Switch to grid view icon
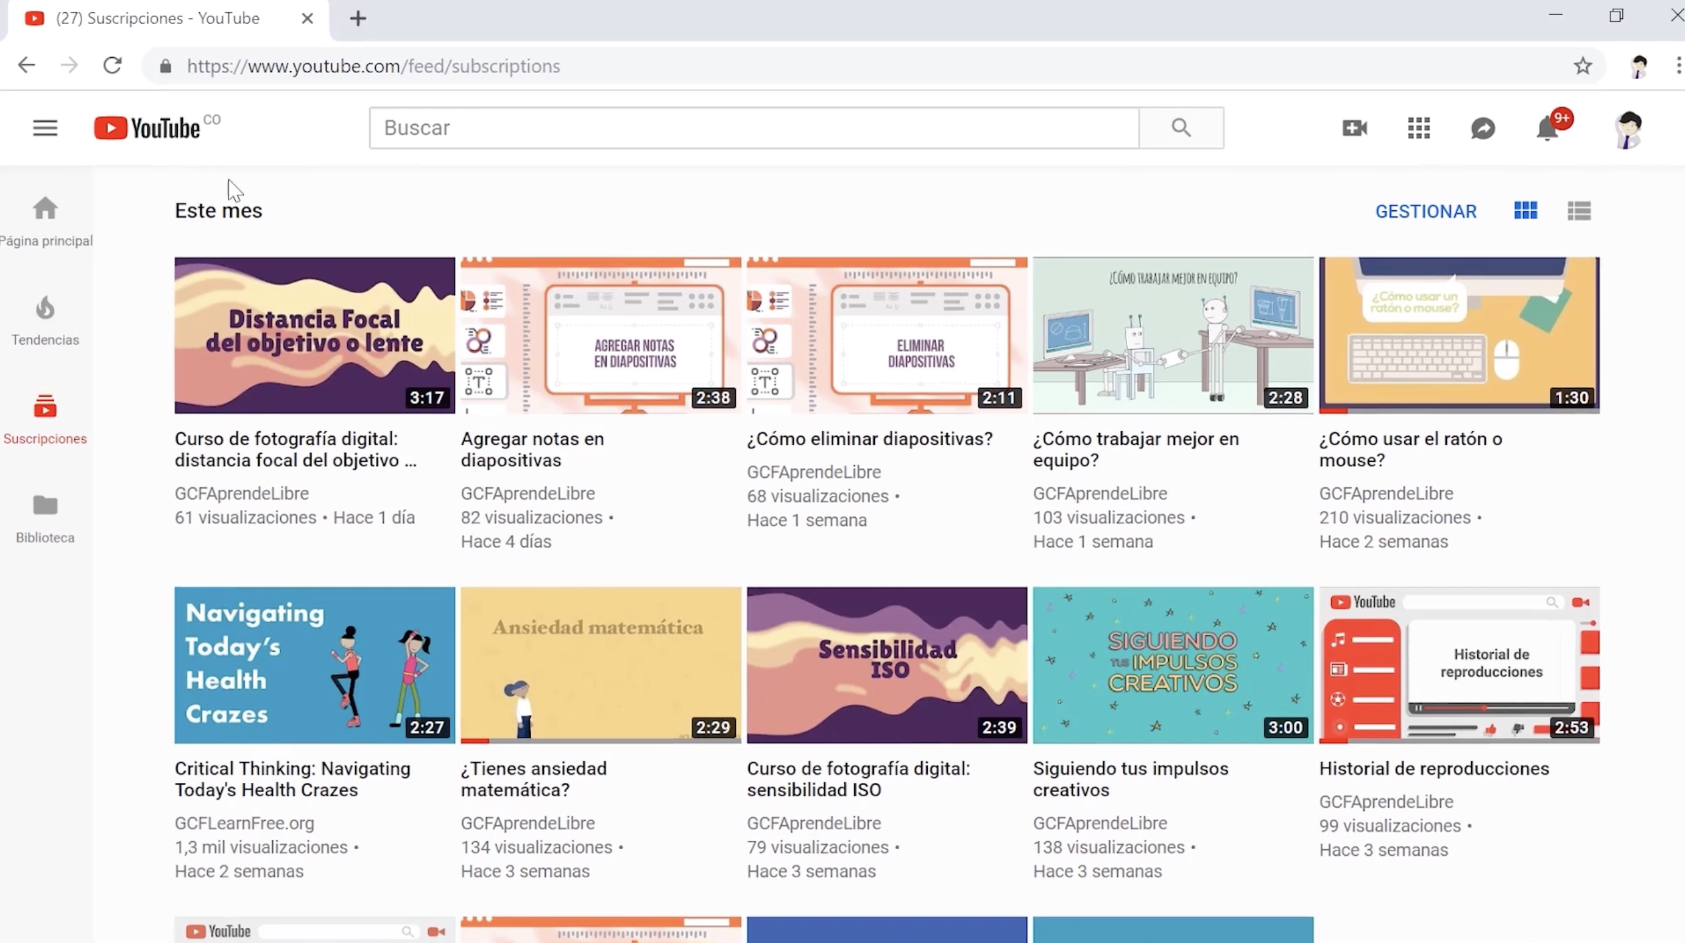1685x943 pixels. click(1525, 211)
